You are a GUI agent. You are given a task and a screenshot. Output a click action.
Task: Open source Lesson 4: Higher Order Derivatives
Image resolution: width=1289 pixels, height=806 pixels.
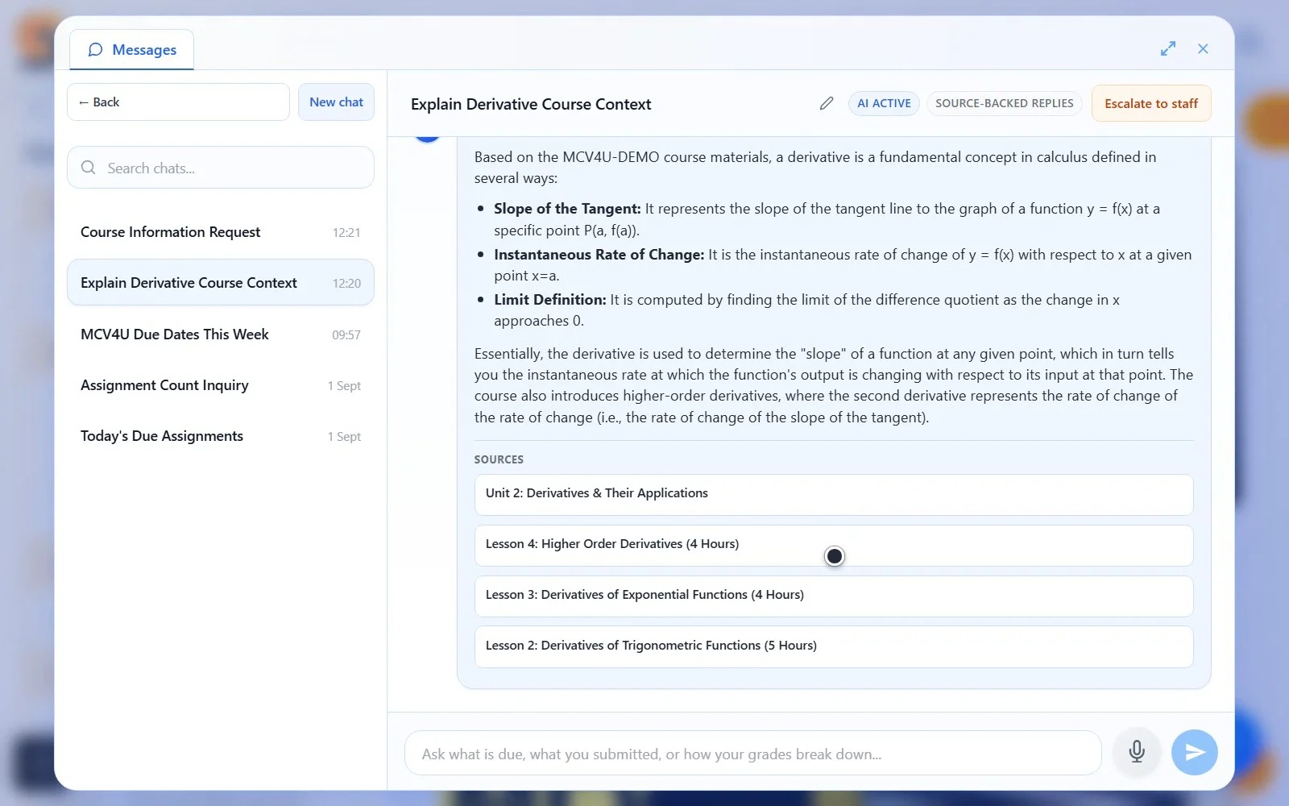point(834,545)
